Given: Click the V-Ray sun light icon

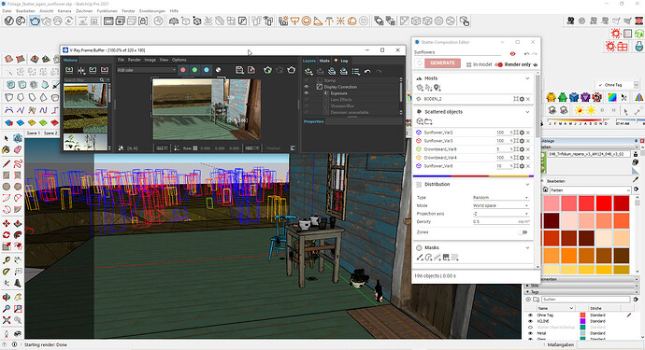Looking at the screenshot, I should 340,21.
